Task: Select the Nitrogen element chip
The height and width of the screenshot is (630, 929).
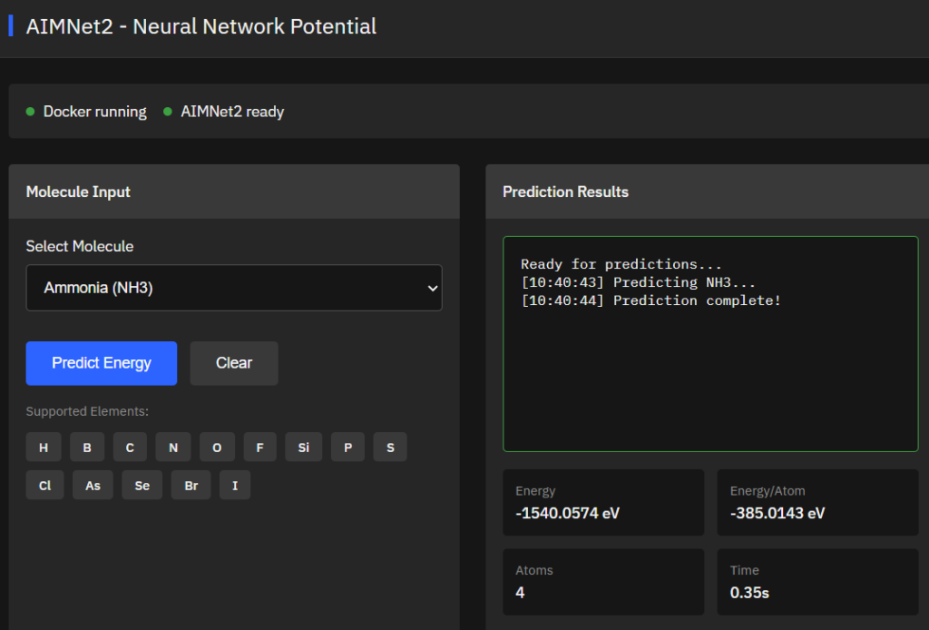Action: point(172,447)
